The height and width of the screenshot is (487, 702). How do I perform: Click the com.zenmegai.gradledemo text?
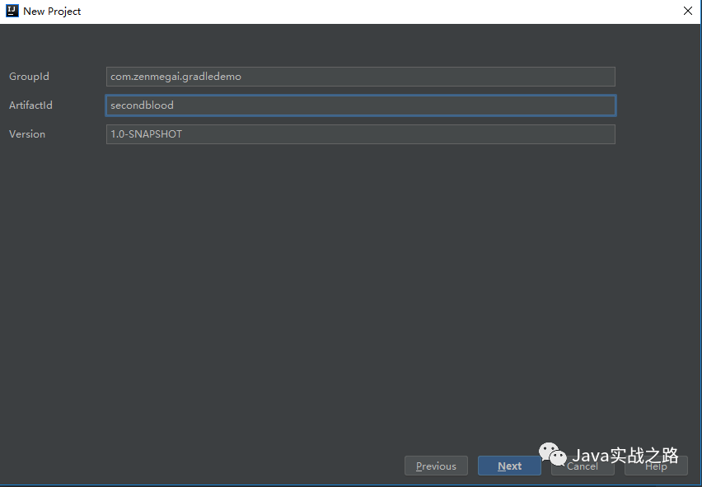click(177, 76)
